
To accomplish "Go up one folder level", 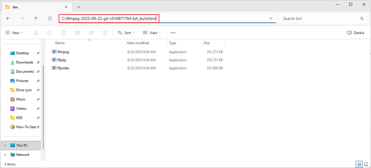I will tap(36, 18).
